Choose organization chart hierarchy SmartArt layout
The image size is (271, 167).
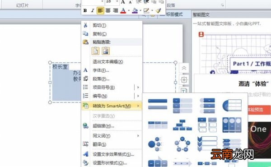(182, 125)
